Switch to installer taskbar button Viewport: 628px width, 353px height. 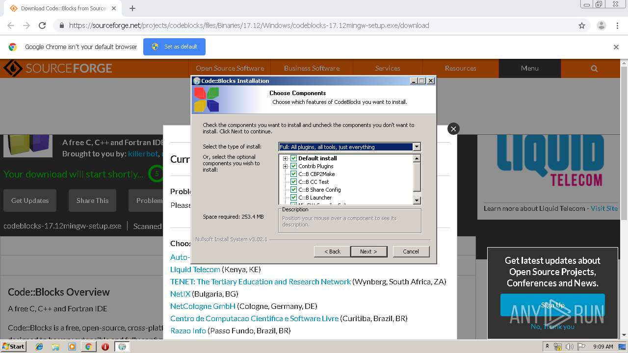click(x=122, y=347)
